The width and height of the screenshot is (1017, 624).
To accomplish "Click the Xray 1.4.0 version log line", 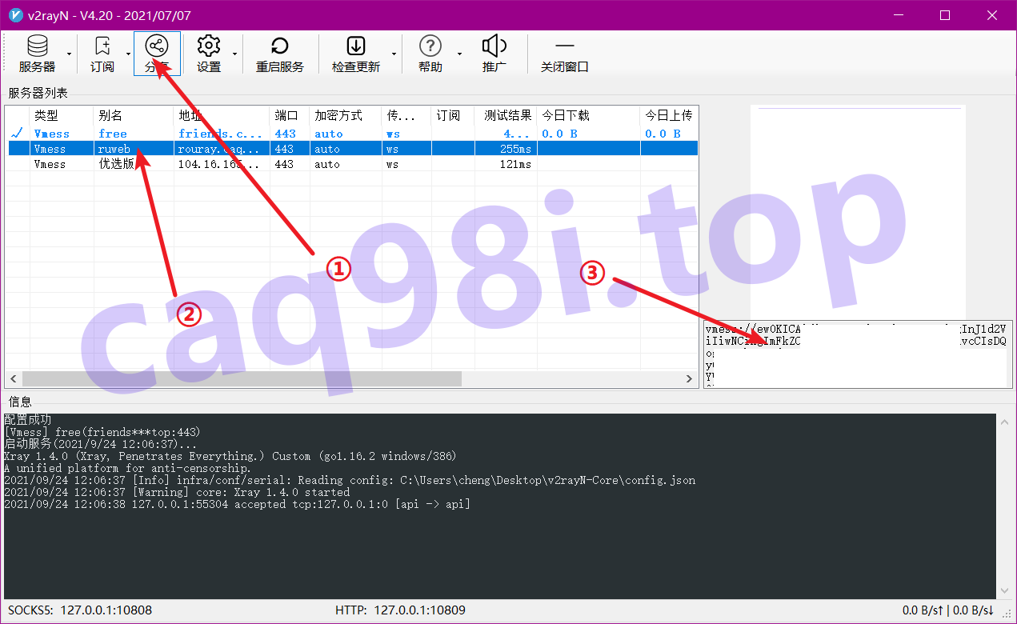I will tap(230, 456).
